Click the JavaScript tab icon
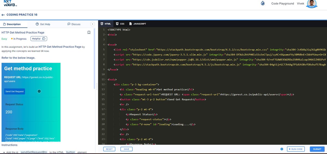Screen dimensions: 327x154 131,24
